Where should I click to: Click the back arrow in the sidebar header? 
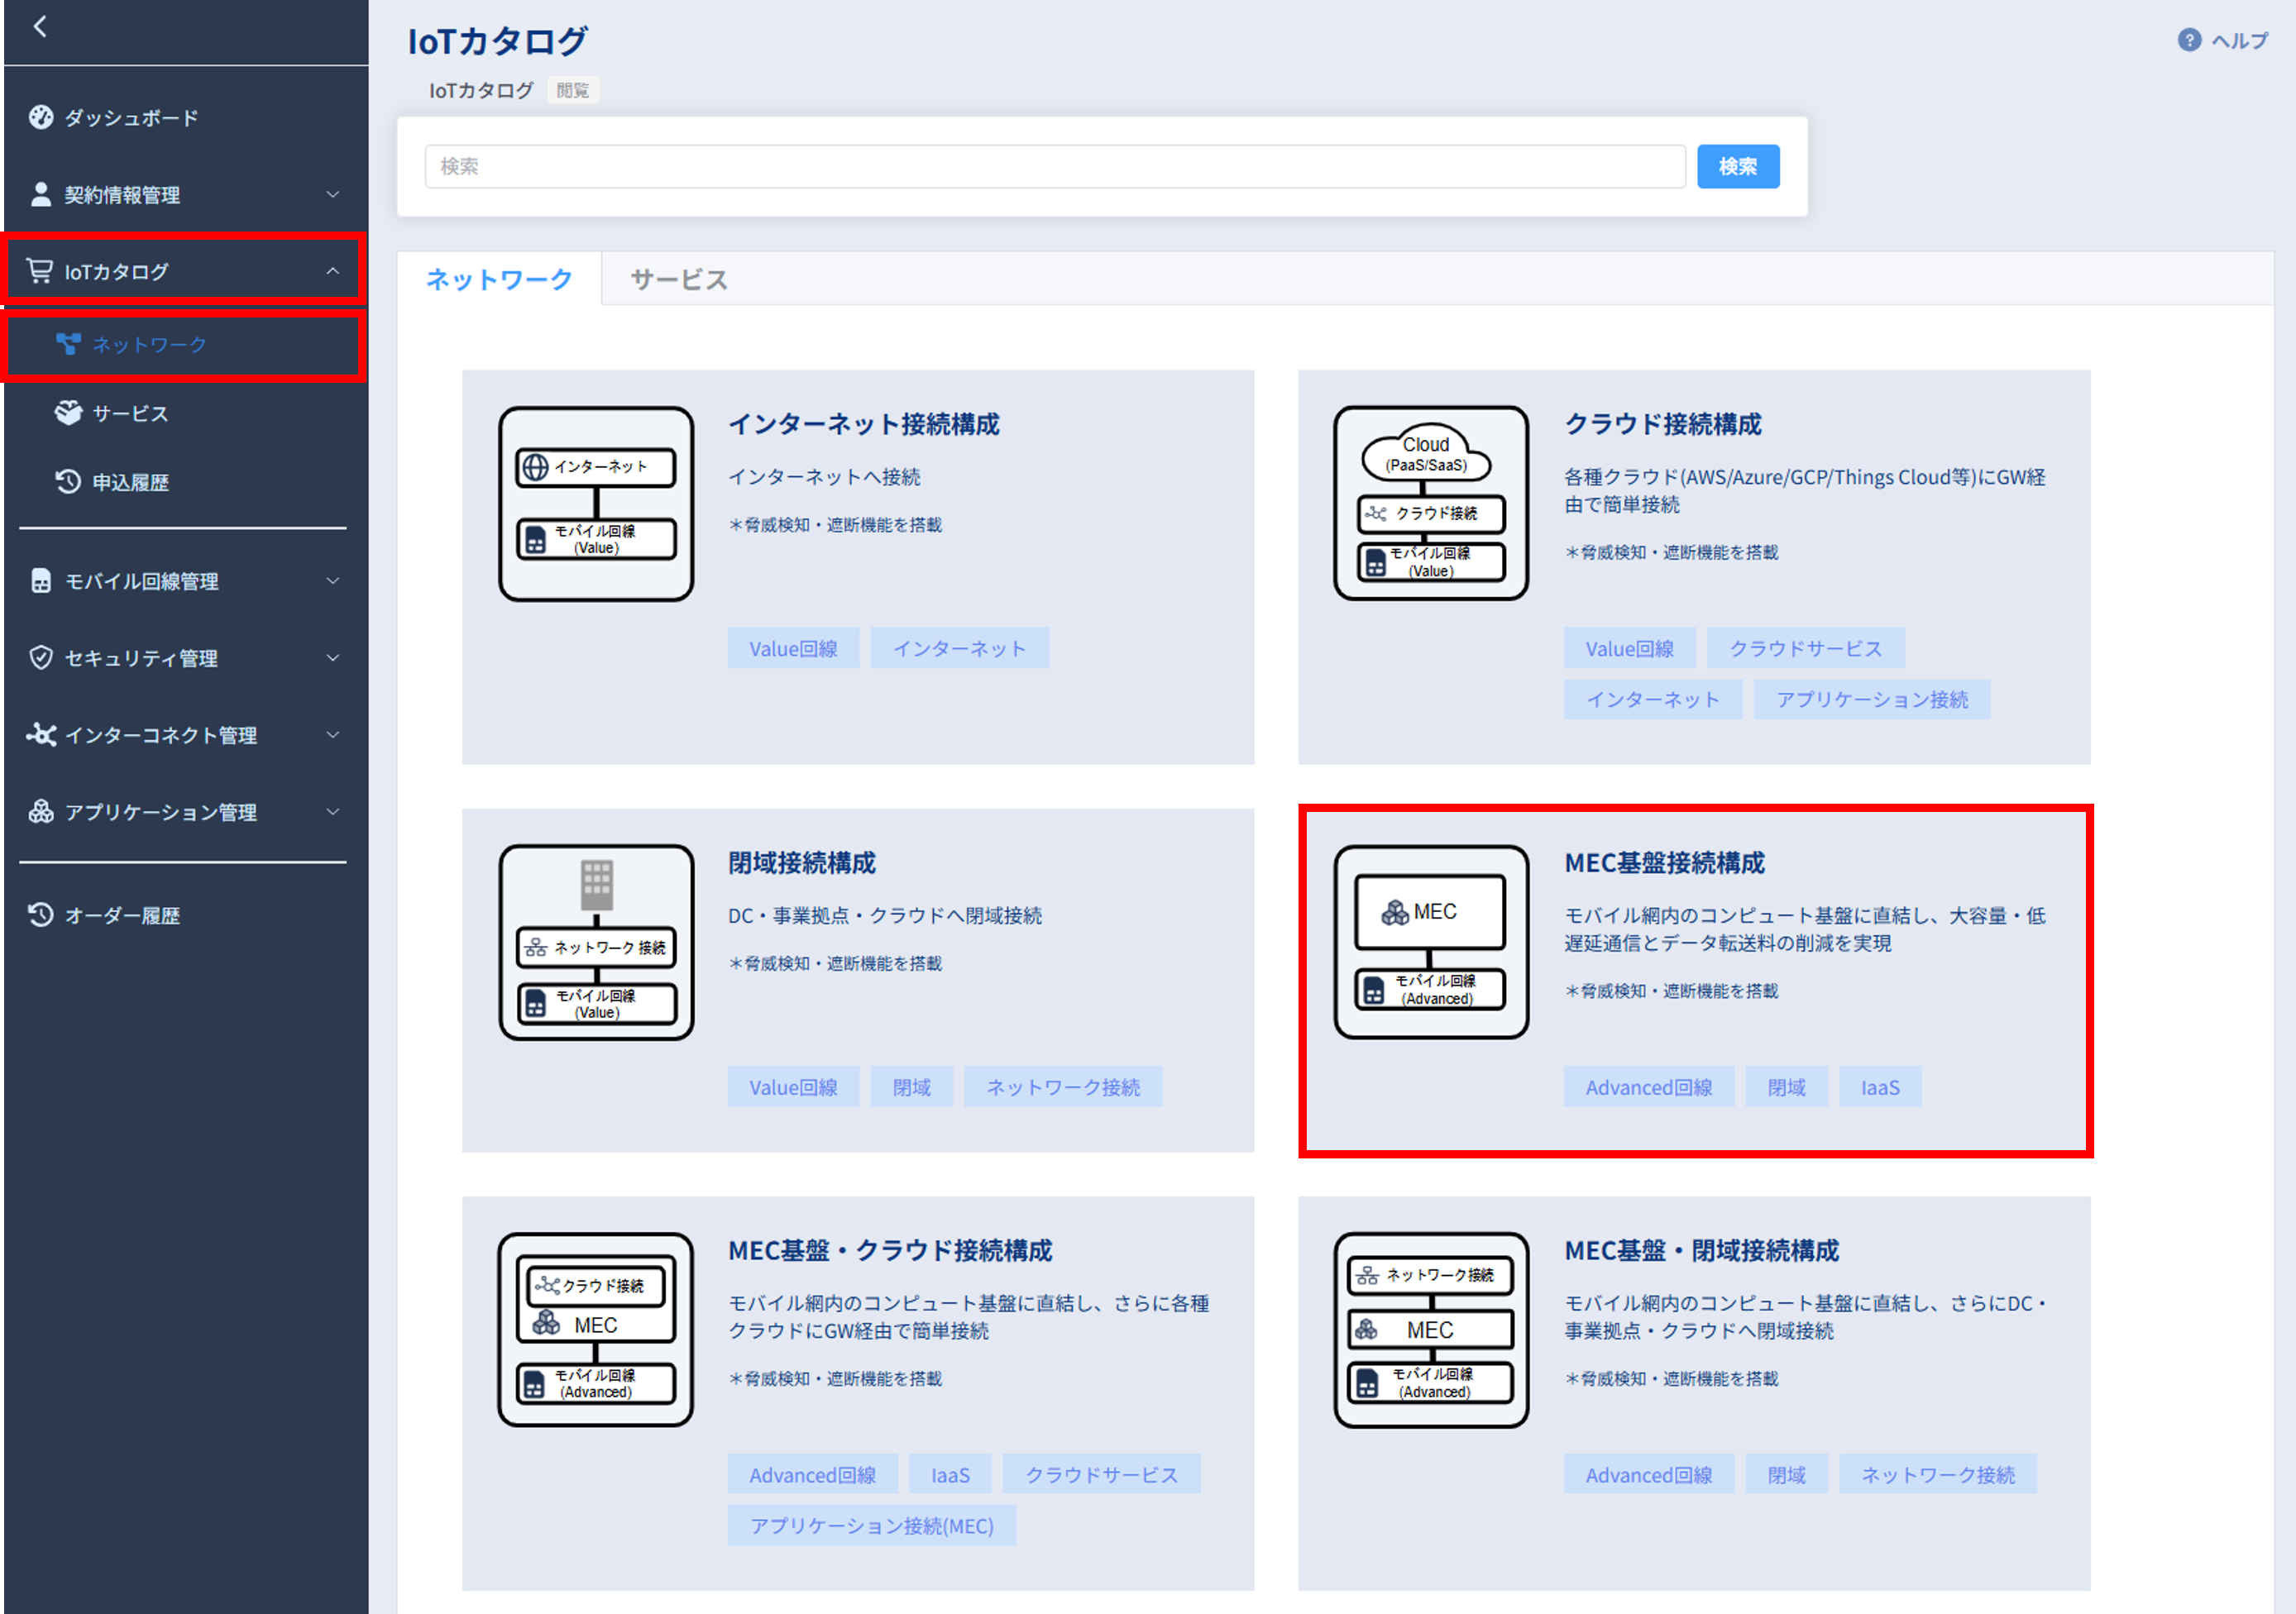[40, 27]
